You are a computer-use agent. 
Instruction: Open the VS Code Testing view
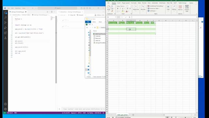click(6, 38)
